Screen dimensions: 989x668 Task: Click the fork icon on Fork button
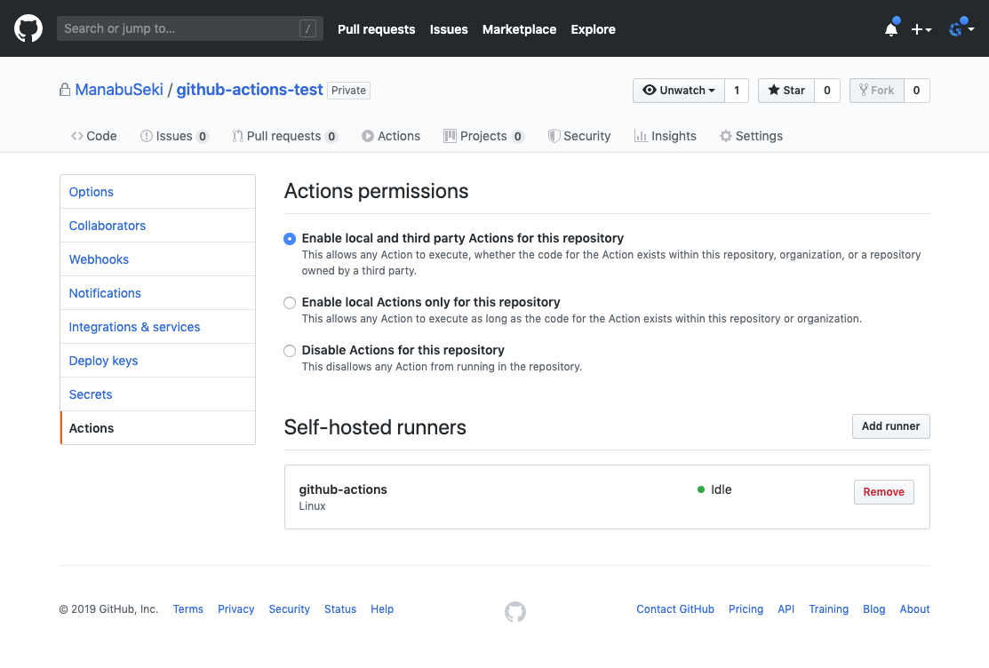point(864,90)
